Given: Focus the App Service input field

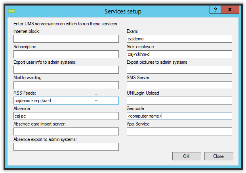Looking at the screenshot, I should point(179,131).
